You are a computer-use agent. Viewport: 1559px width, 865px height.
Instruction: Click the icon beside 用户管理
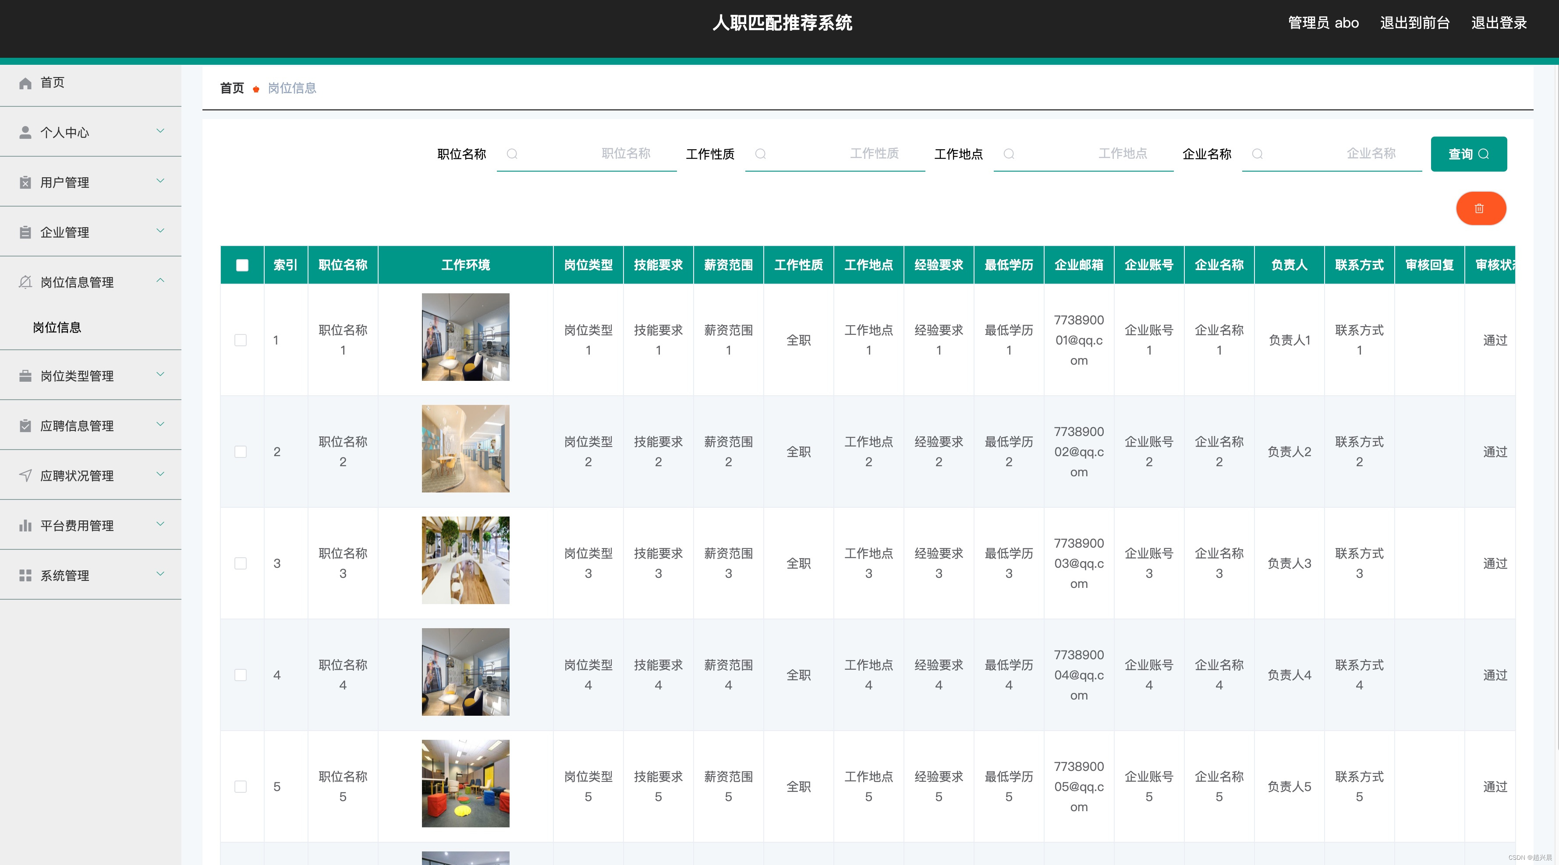point(25,183)
